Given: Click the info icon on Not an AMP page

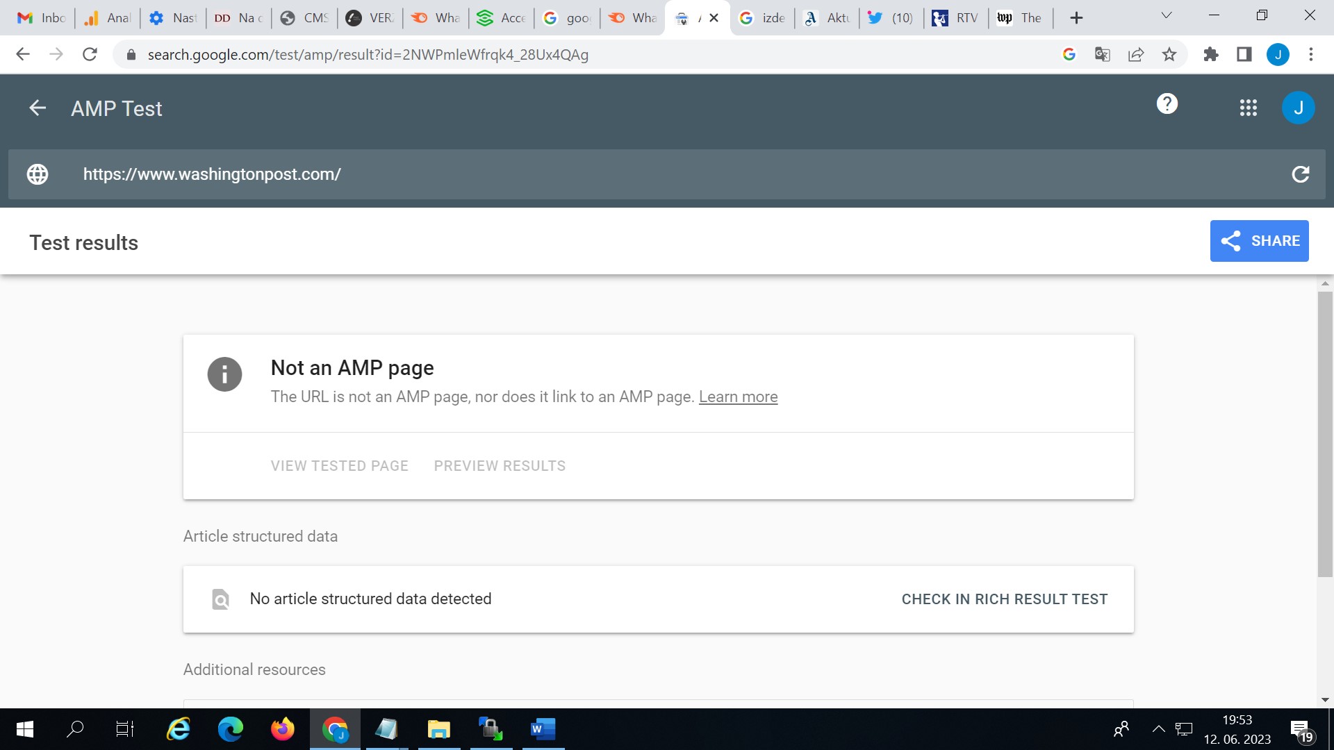Looking at the screenshot, I should 224,374.
